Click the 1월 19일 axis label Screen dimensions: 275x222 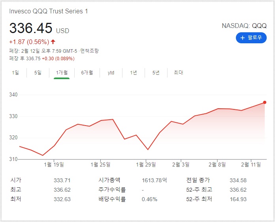(x=54, y=165)
